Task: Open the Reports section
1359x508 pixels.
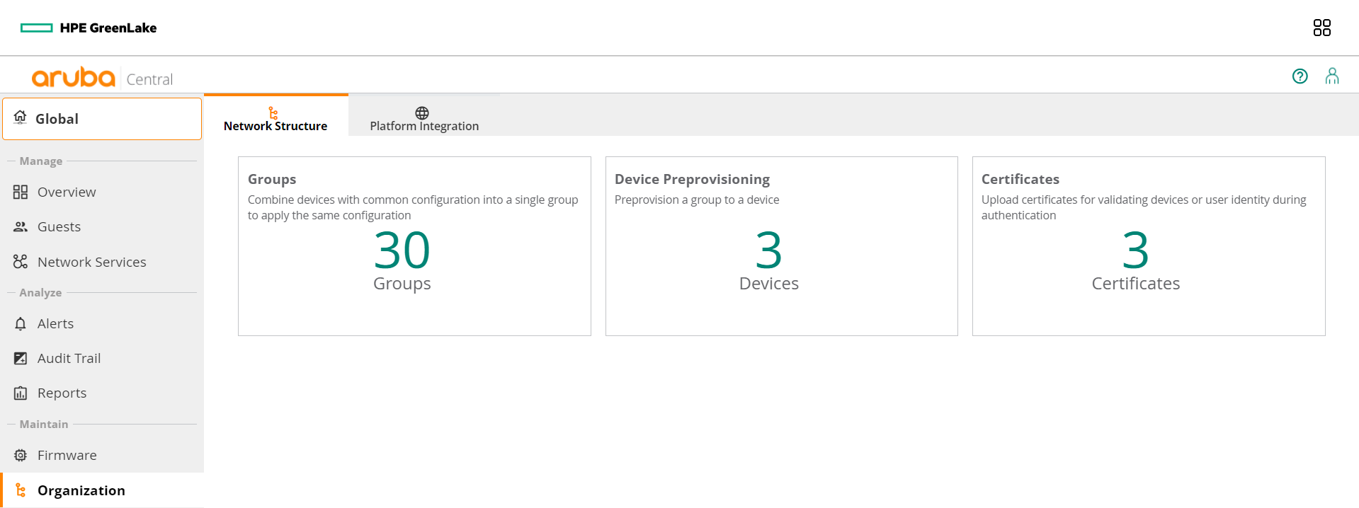Action: [x=102, y=393]
